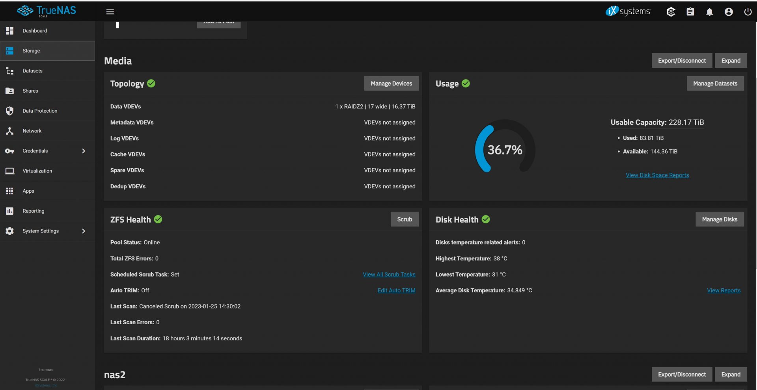Click the user account icon
The height and width of the screenshot is (390, 757).
pyautogui.click(x=729, y=12)
